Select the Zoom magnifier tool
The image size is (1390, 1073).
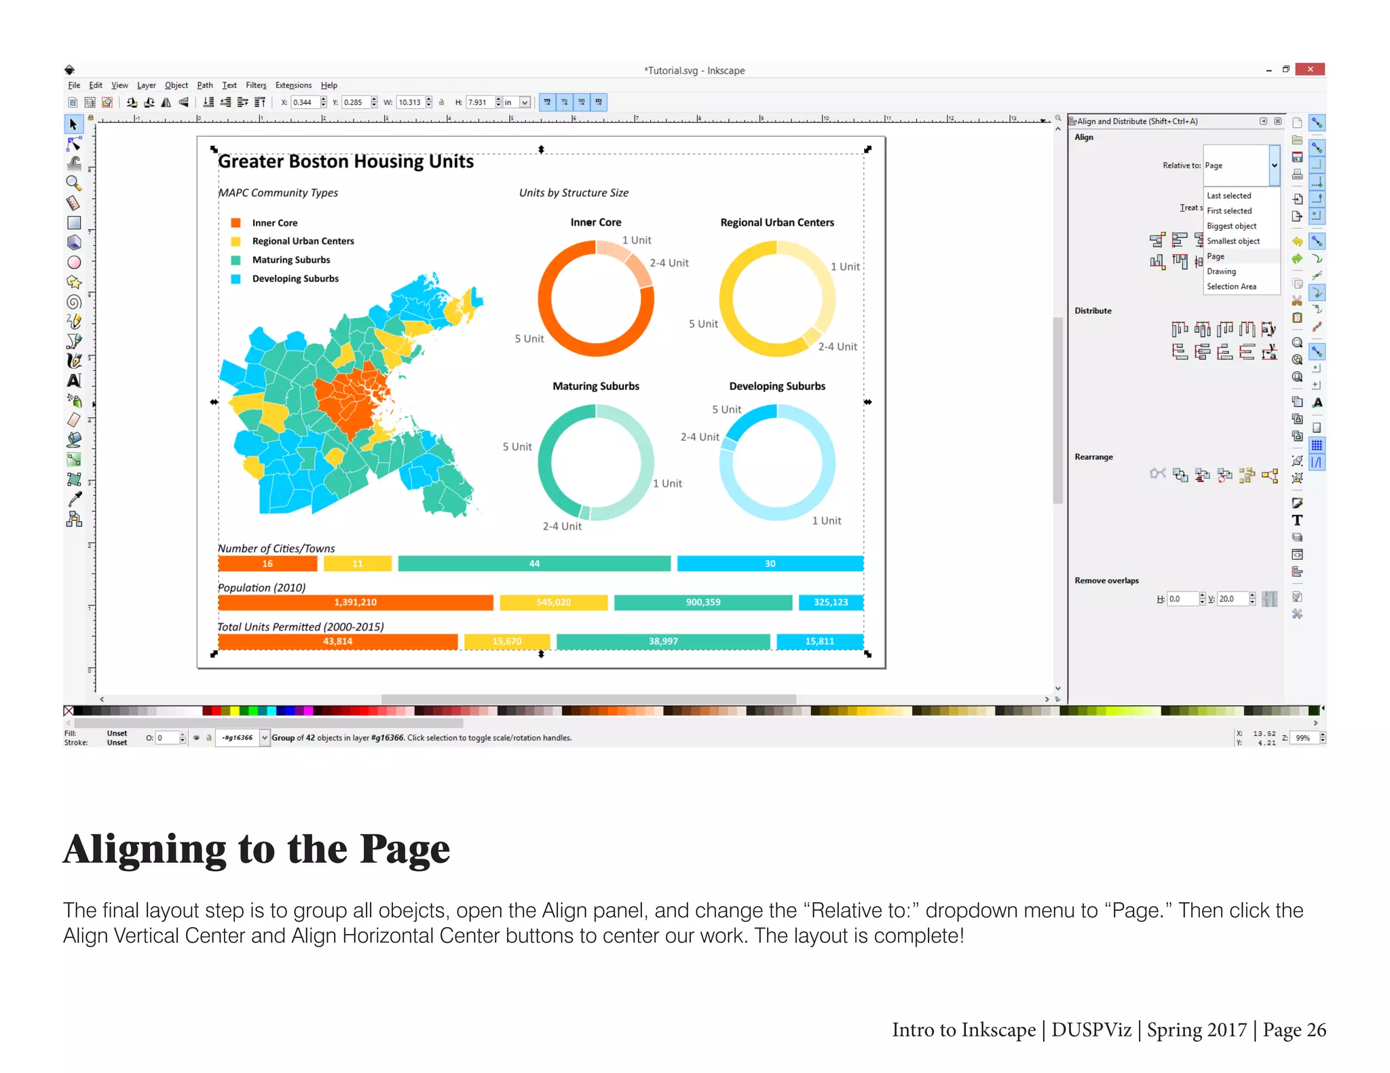(x=73, y=183)
